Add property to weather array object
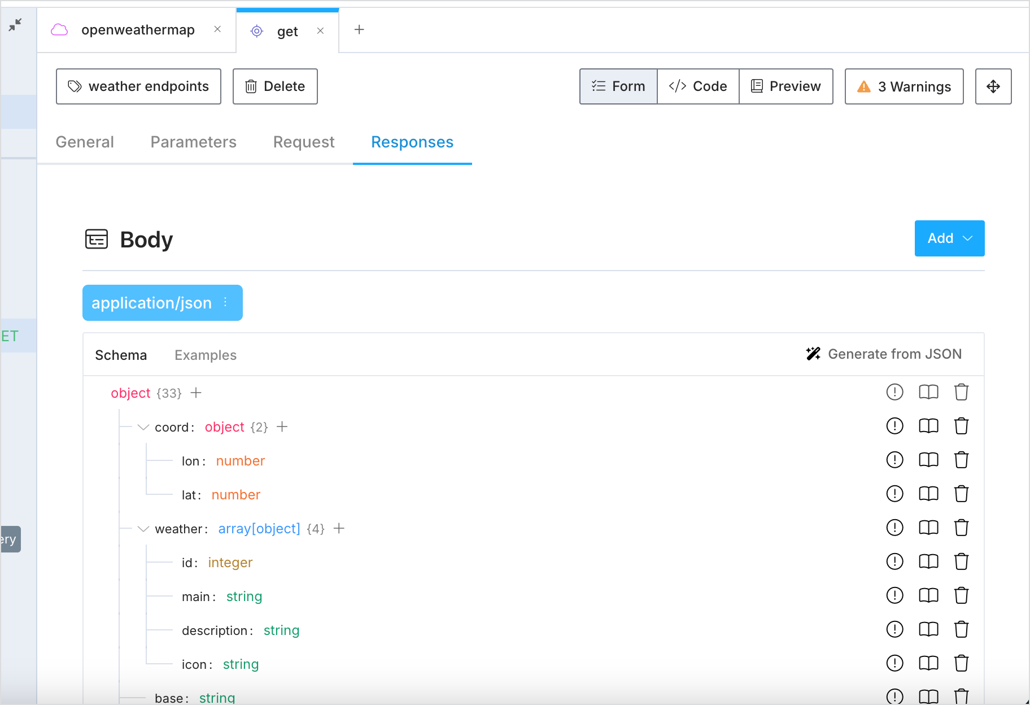 339,528
